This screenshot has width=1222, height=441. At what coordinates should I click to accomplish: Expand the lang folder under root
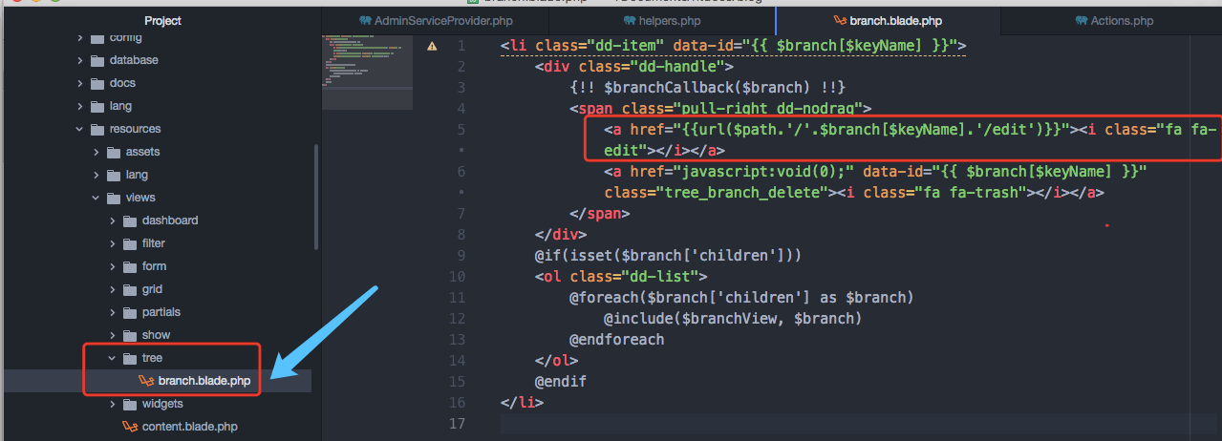pos(80,106)
